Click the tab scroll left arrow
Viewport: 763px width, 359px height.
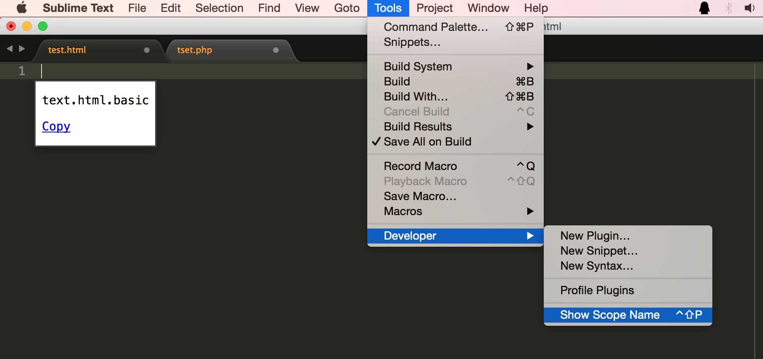[x=9, y=48]
